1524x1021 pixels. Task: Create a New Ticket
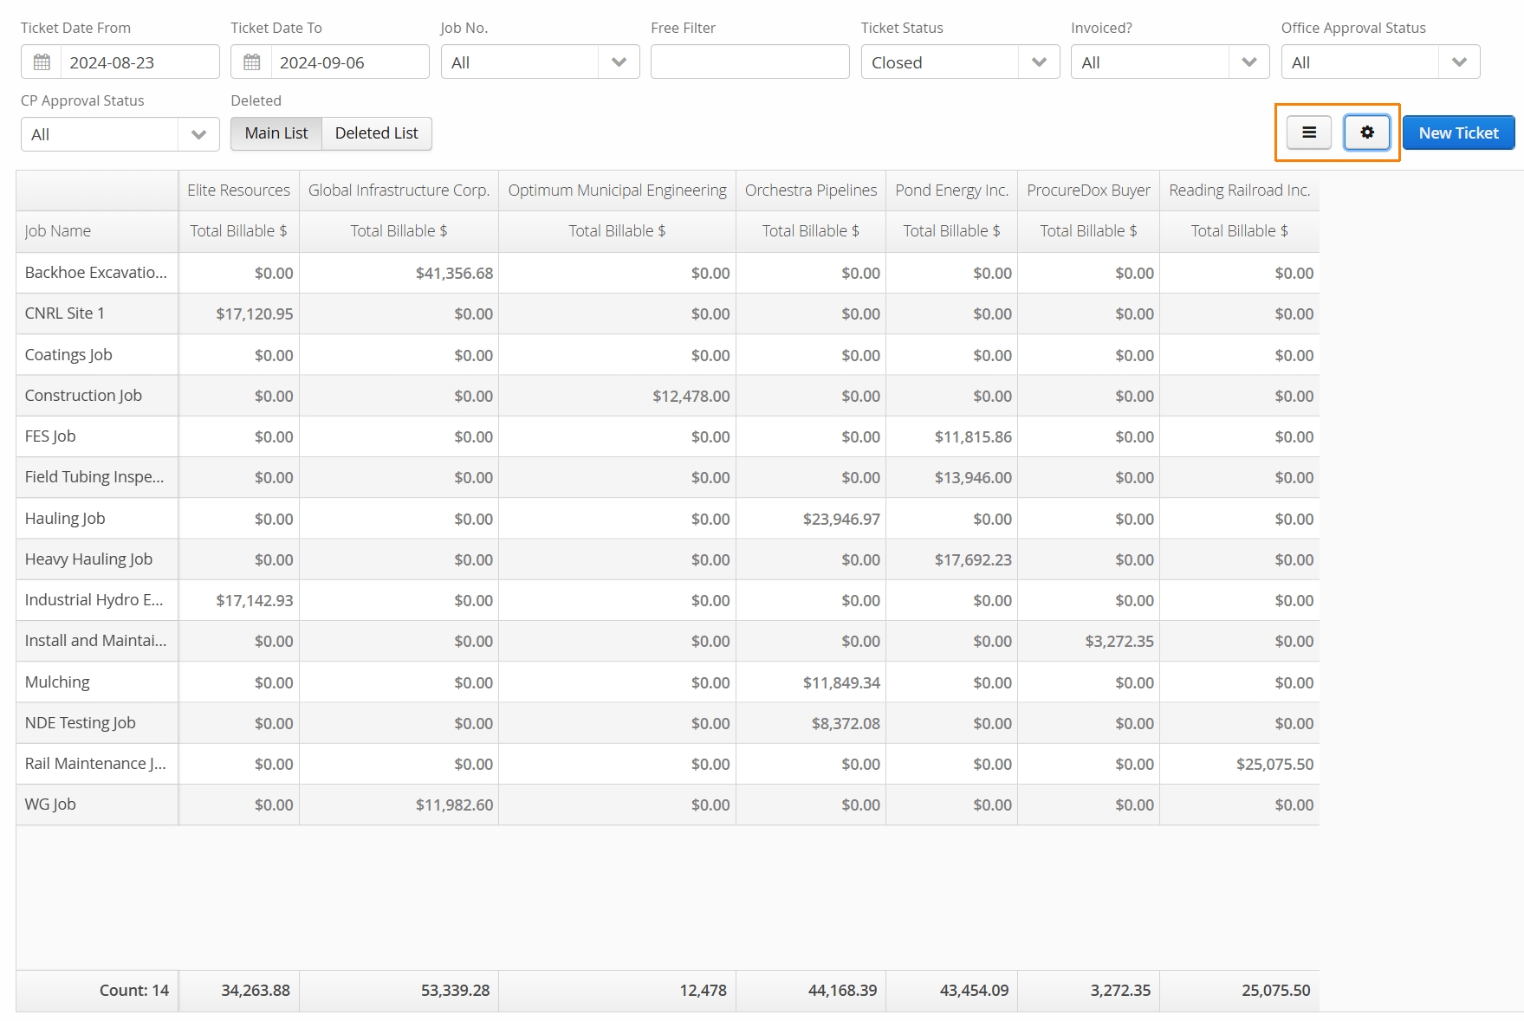(1458, 132)
